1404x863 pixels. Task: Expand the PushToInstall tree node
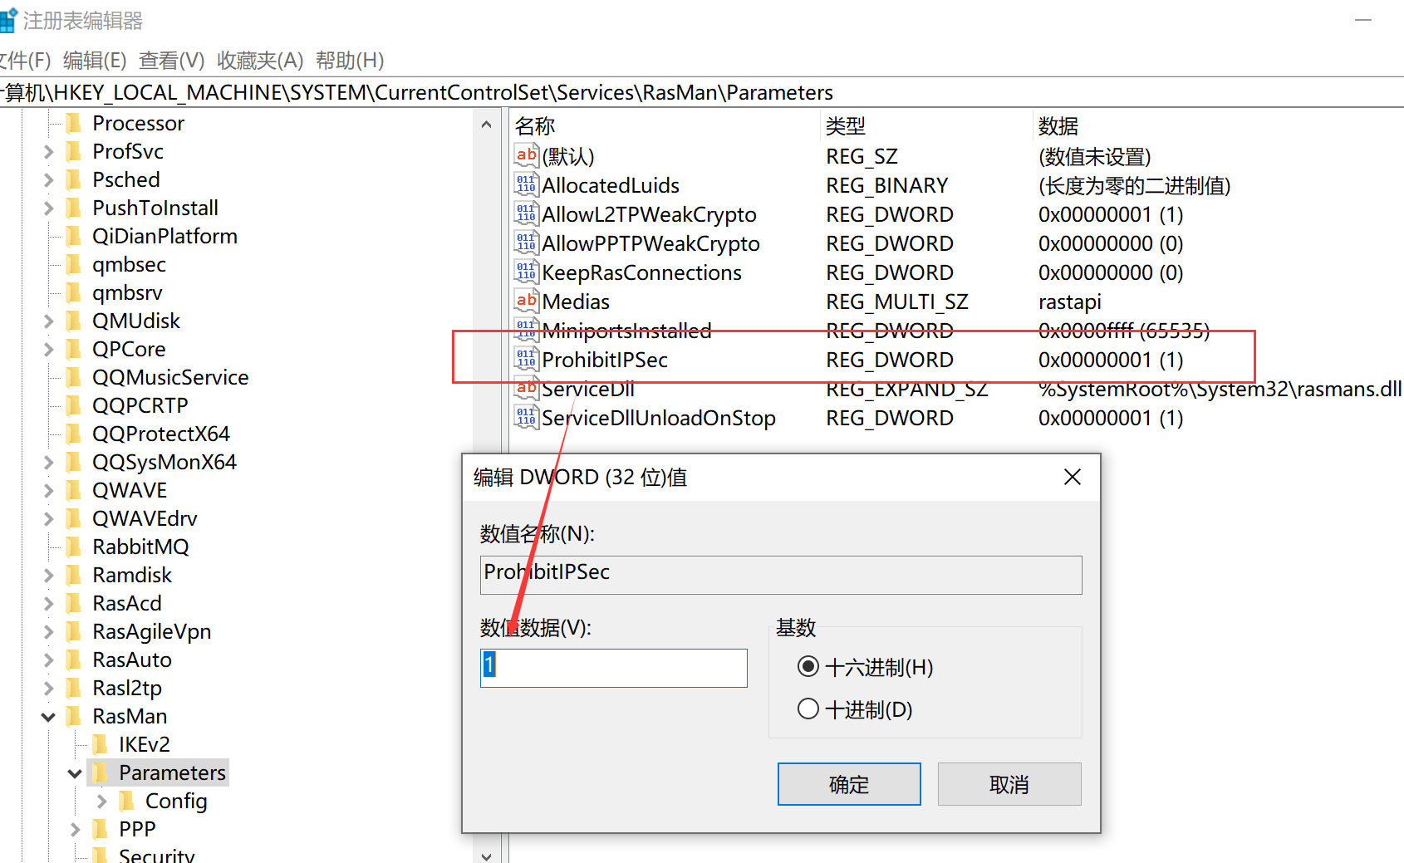(x=48, y=208)
